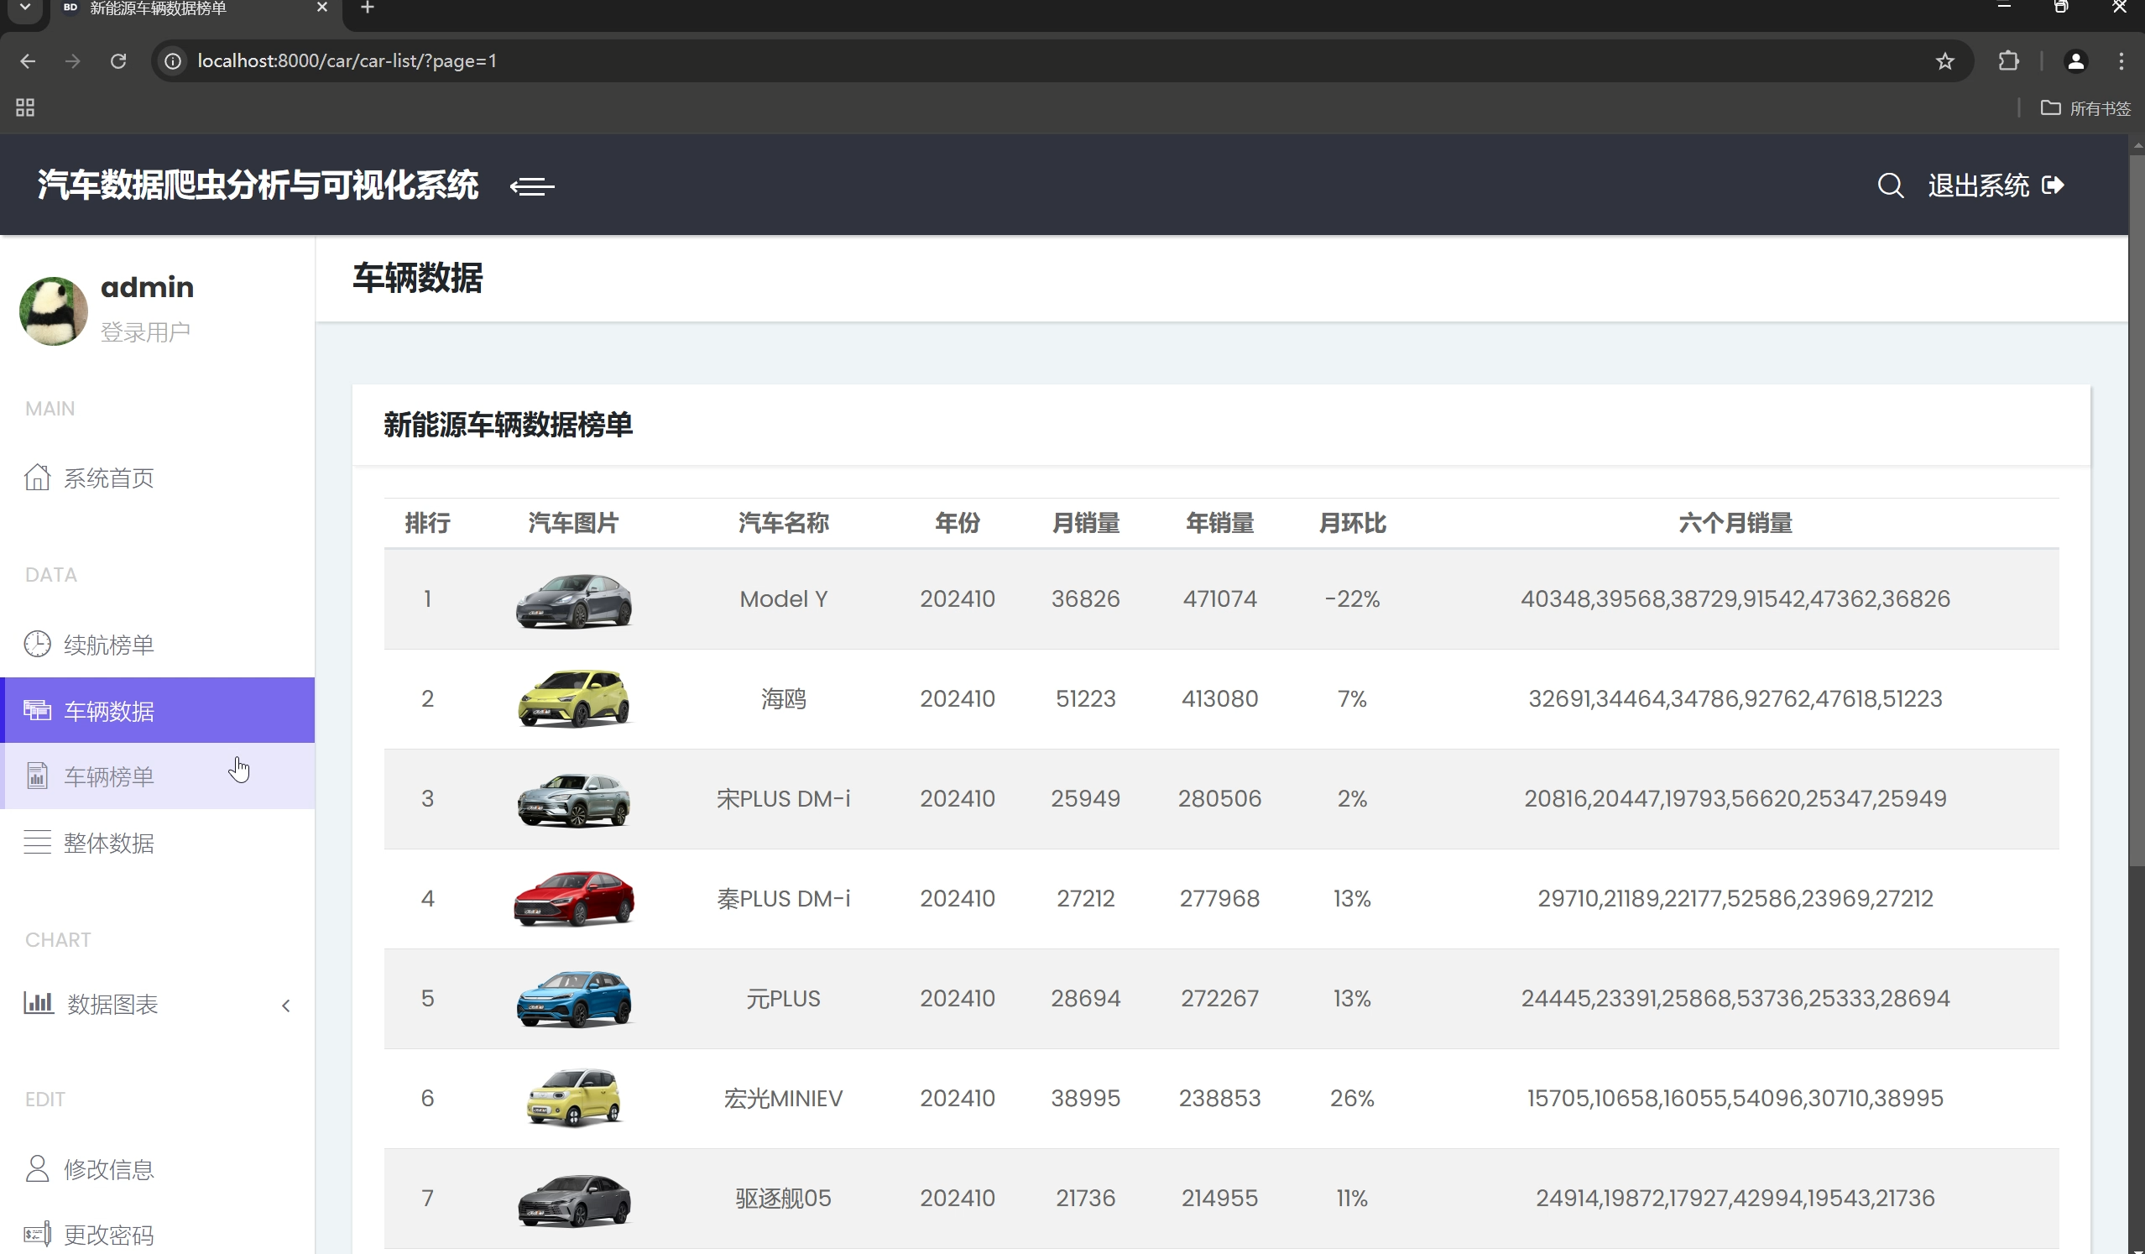This screenshot has height=1254, width=2145.
Task: Click the clock icon beside 续航榜单
Action: click(x=37, y=644)
